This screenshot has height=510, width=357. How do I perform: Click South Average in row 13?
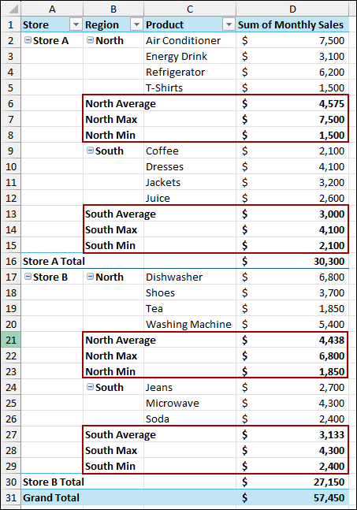point(121,214)
